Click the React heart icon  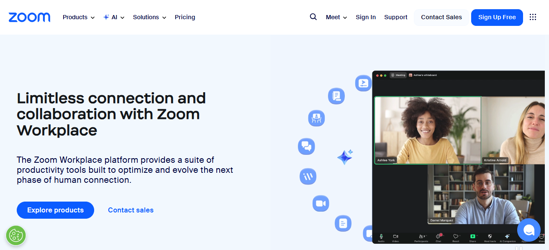pyautogui.click(x=456, y=236)
